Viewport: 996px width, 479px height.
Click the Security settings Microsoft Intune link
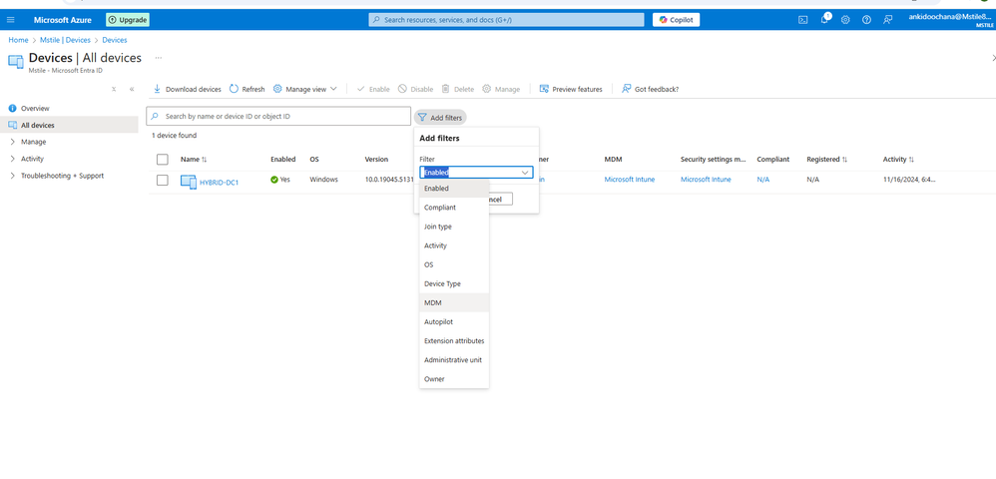tap(706, 180)
